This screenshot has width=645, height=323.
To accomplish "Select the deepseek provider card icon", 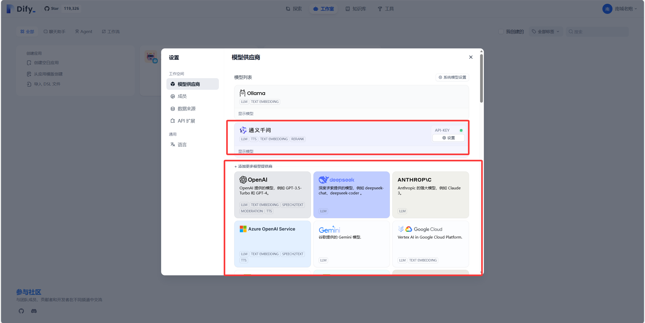I will click(324, 180).
